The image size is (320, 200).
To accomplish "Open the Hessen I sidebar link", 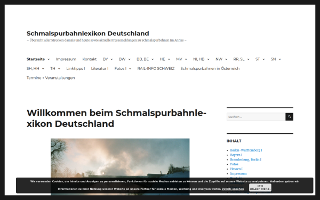I will pos(236,169).
